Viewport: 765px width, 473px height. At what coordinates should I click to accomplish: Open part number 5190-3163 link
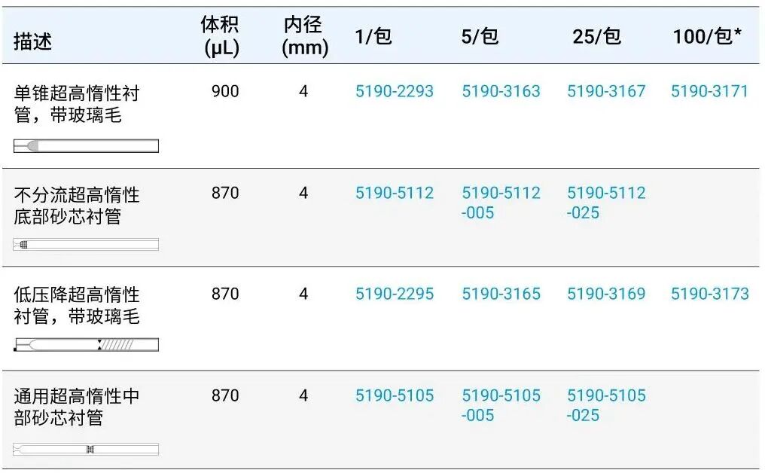pyautogui.click(x=501, y=92)
